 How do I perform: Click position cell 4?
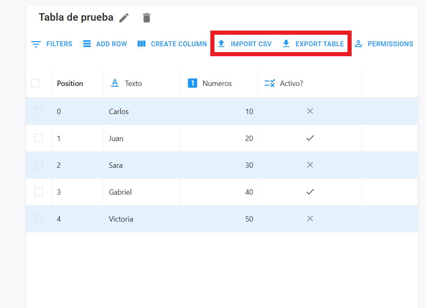coord(77,219)
